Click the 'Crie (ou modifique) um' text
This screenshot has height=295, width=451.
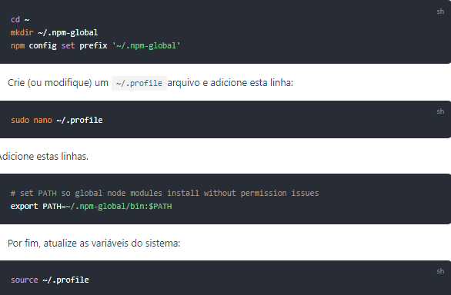tap(58, 83)
